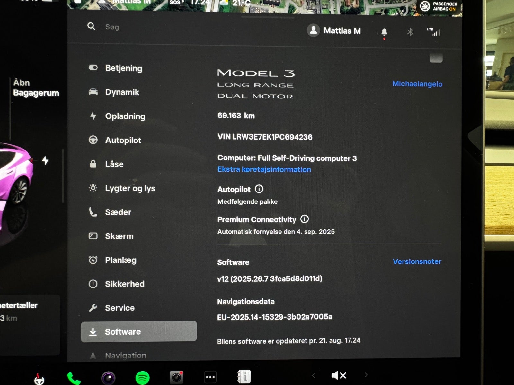Open the Mattias M driver profile
Screen dimensions: 514x385
click(x=334, y=30)
